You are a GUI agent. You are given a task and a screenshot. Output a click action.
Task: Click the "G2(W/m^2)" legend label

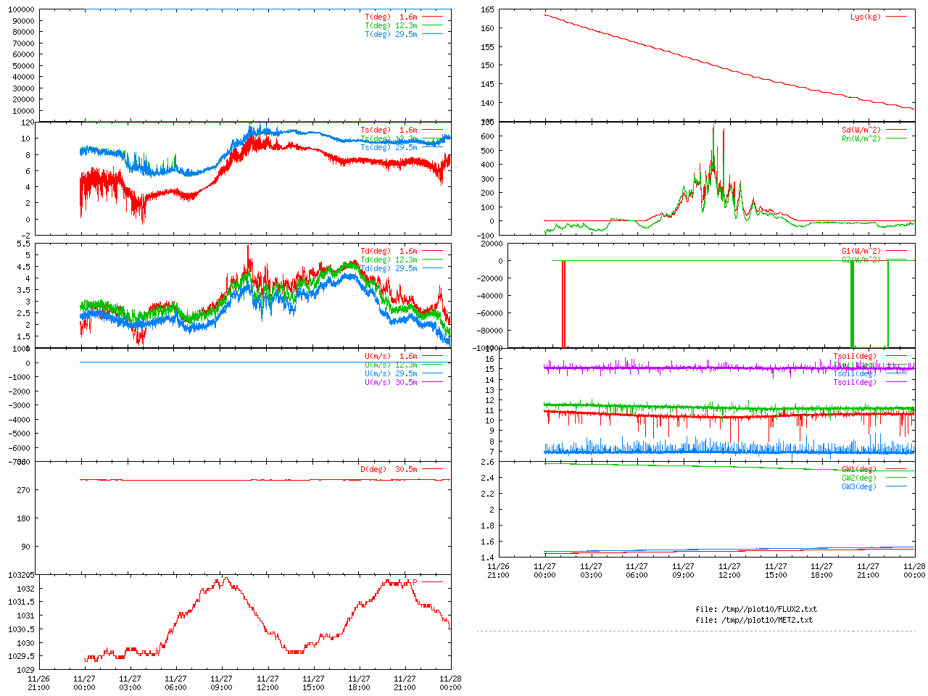tap(861, 260)
